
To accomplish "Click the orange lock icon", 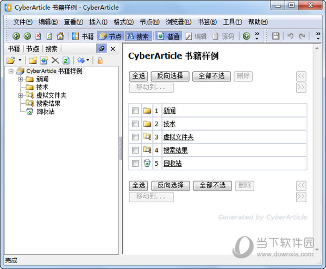I will [x=100, y=60].
